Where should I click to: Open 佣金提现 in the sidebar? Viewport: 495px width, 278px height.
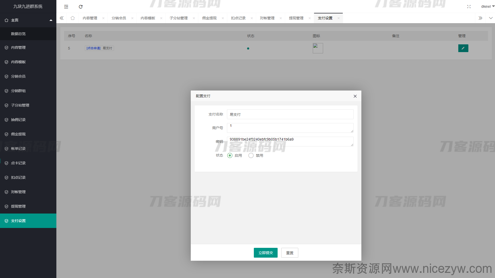click(28, 134)
